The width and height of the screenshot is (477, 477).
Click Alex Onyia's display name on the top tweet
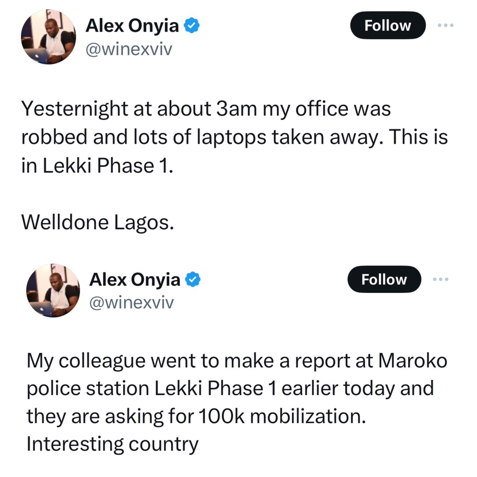(132, 25)
